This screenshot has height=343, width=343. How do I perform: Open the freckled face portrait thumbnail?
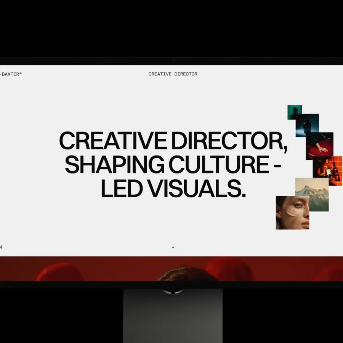click(292, 213)
